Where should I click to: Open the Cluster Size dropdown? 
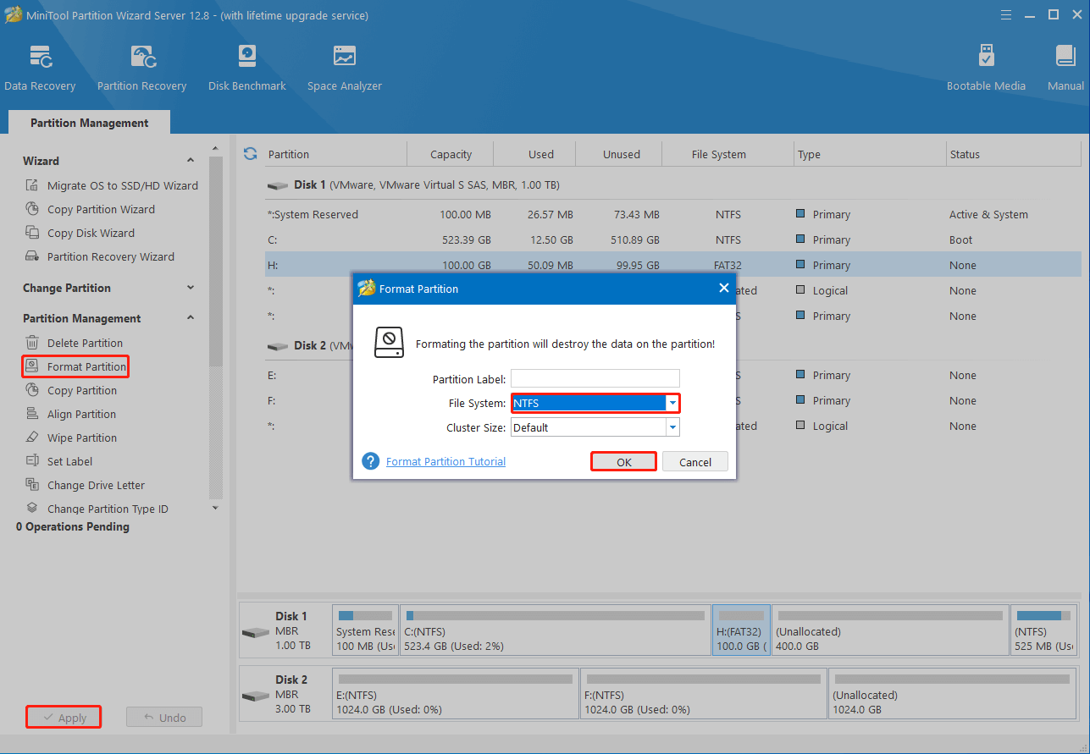(672, 427)
